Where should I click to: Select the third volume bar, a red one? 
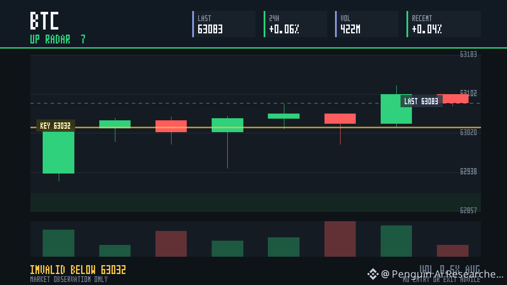(171, 244)
